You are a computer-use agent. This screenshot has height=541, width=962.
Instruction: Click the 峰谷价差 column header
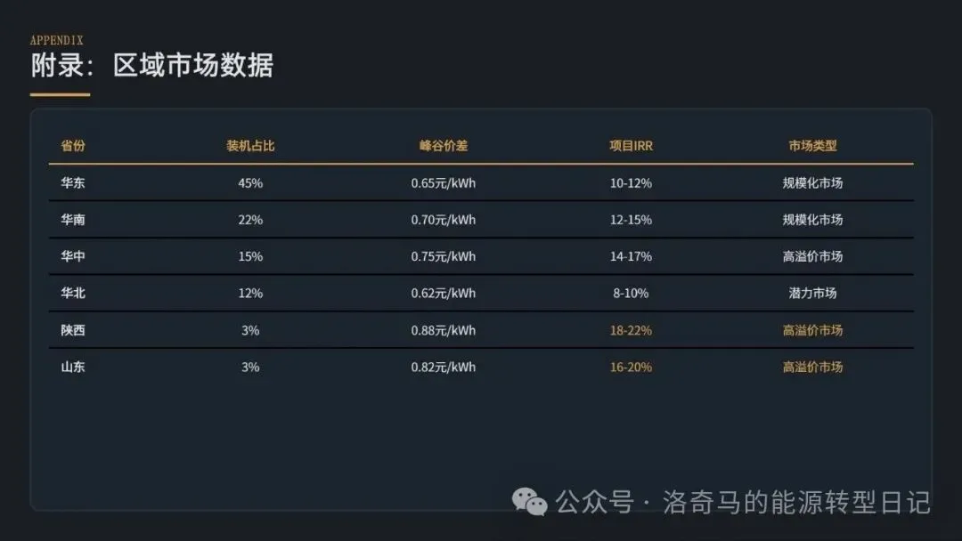[444, 146]
